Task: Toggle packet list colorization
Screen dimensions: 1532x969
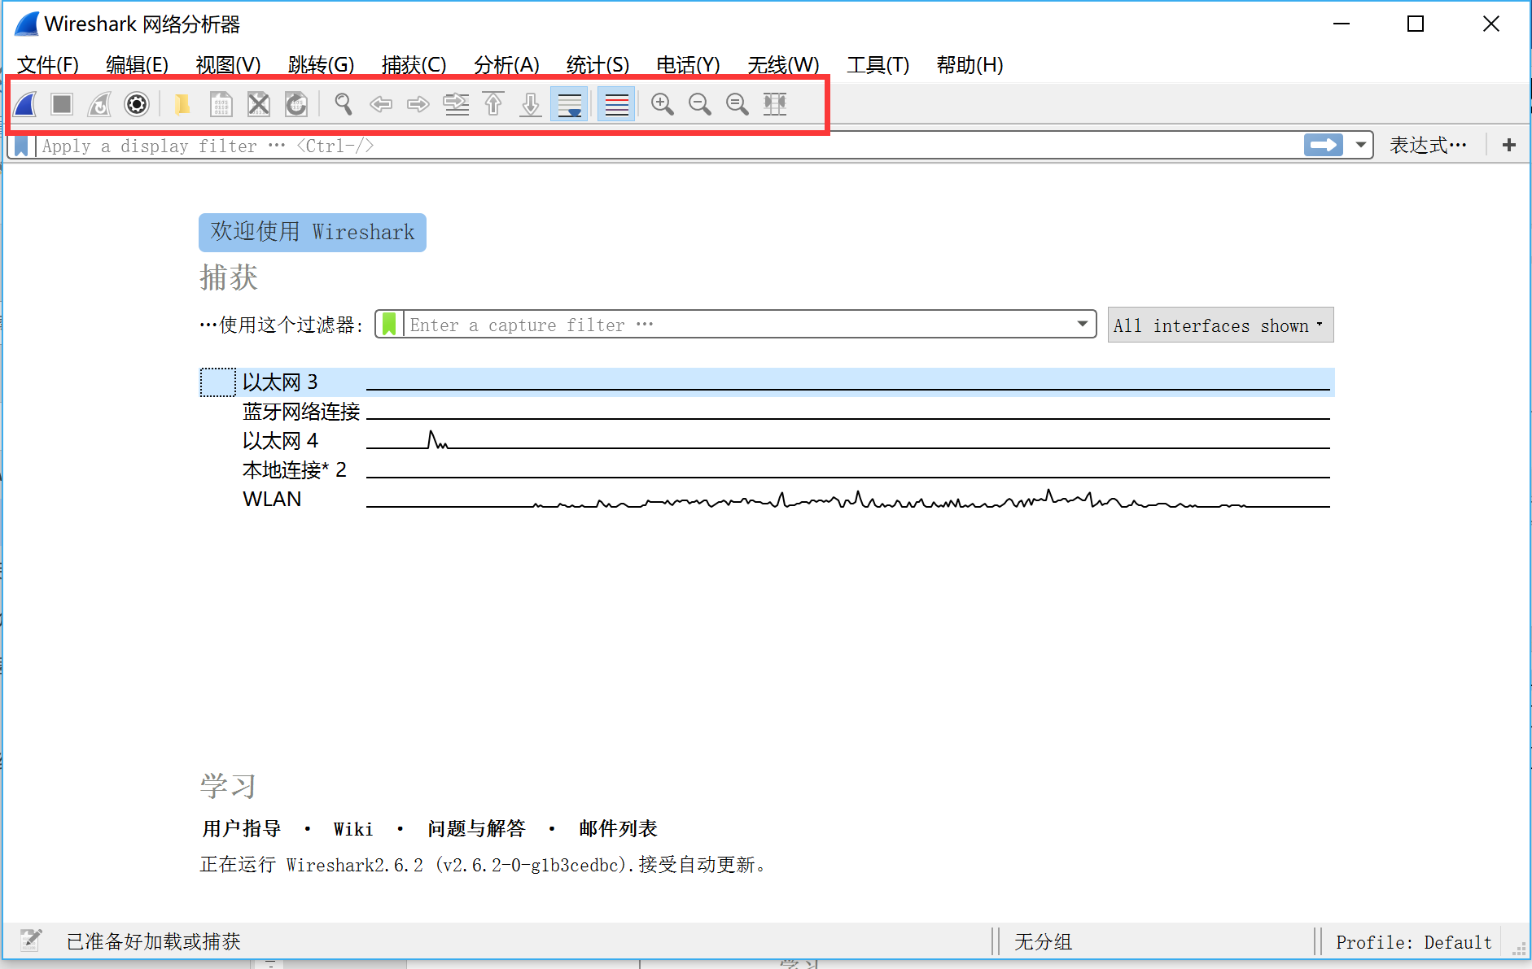Action: (x=616, y=104)
